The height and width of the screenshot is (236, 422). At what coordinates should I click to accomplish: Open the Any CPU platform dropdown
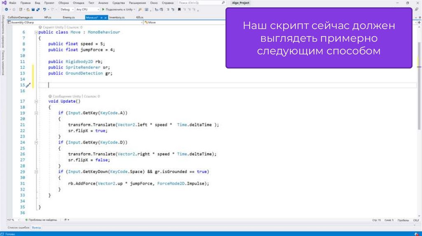[x=87, y=9]
